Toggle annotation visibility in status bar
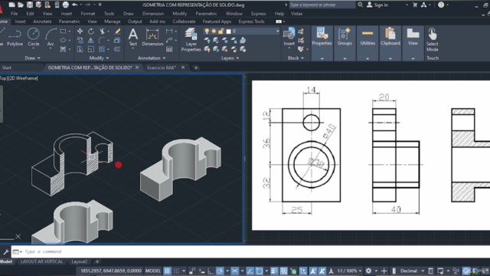This screenshot has height=276, width=490. tap(313, 271)
